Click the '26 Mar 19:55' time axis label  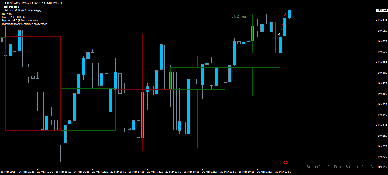click(283, 172)
